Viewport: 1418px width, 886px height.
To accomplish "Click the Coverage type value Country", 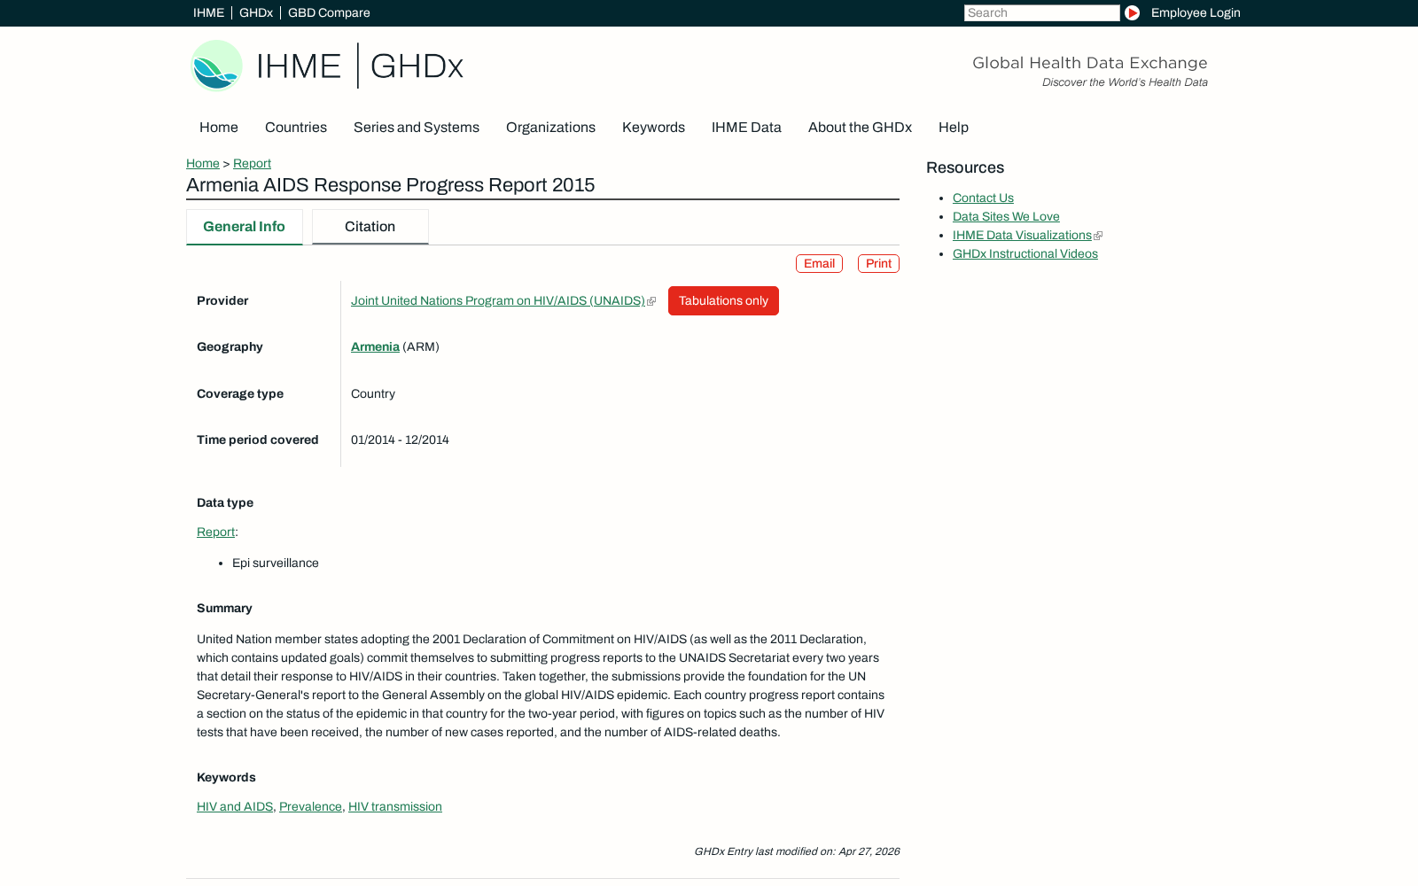I will tap(373, 394).
